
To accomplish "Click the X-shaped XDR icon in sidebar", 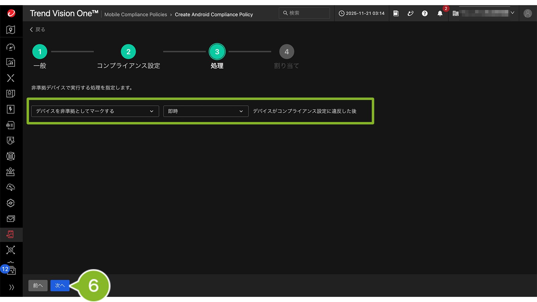I will (x=11, y=78).
